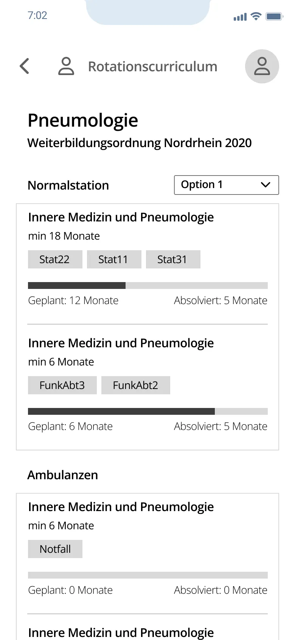Click the empty Notfall progress bar
This screenshot has height=640, width=295.
(147, 575)
